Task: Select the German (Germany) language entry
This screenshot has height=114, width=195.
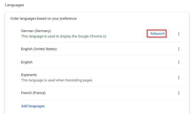Action: [x=36, y=31]
